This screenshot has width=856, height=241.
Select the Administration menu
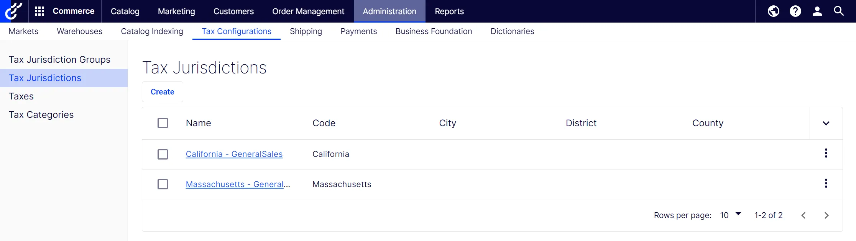click(389, 11)
